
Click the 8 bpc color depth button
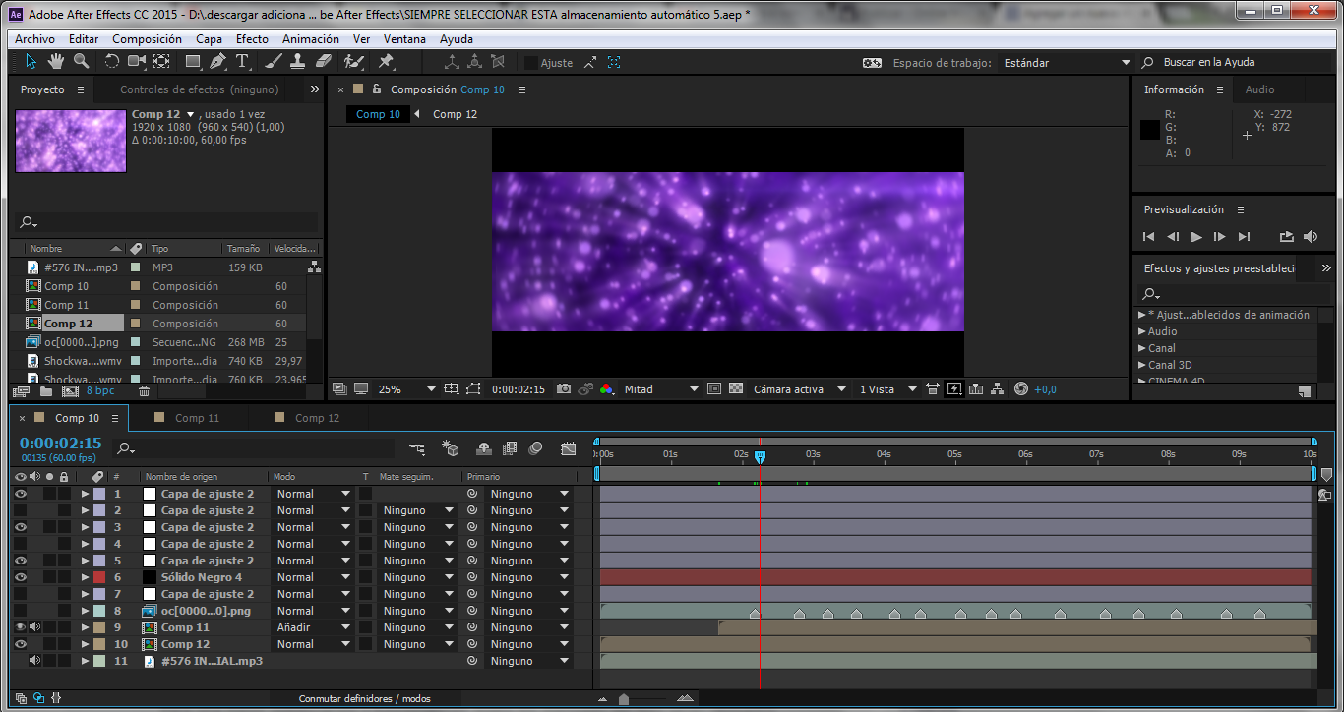100,390
